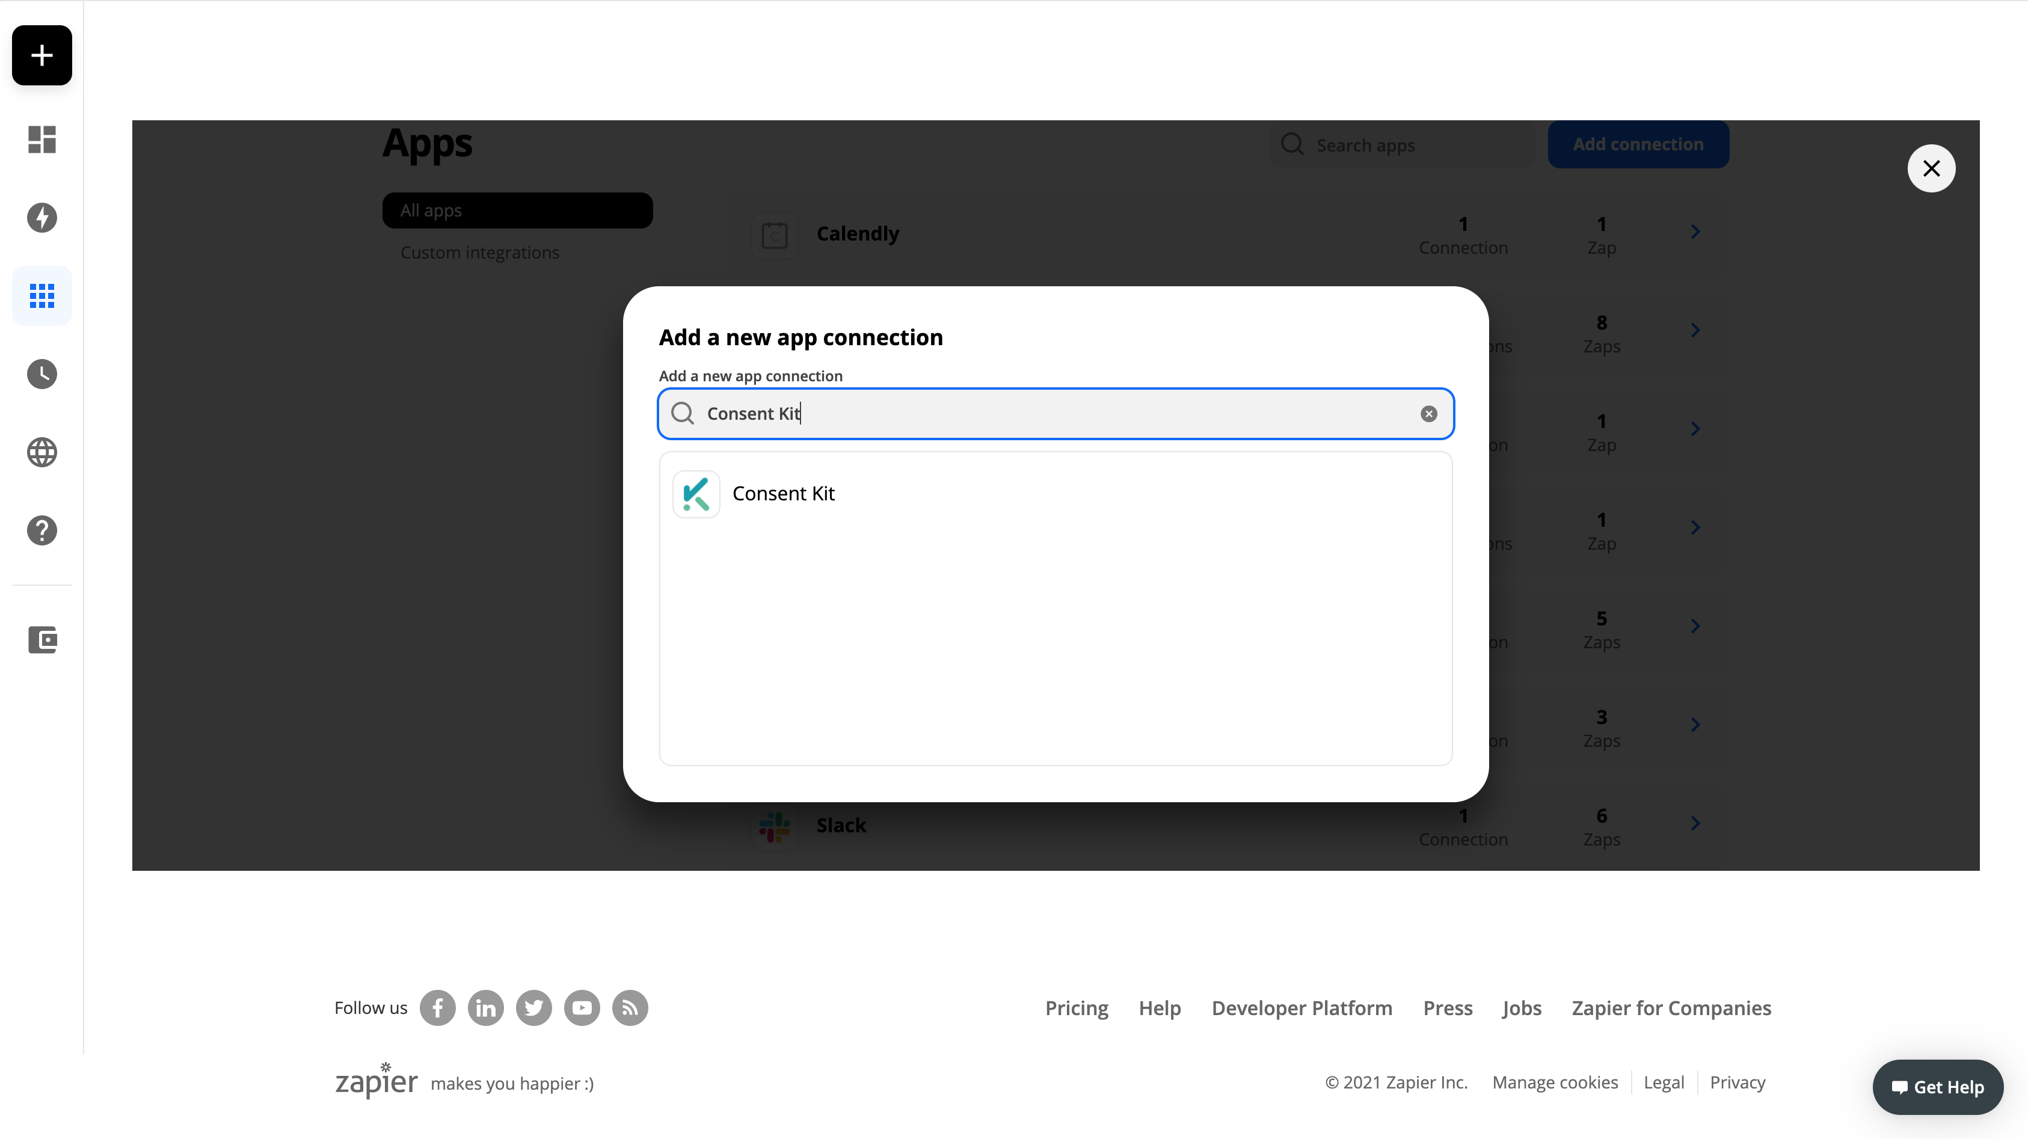Switch to Custom integrations
The image size is (2028, 1139).
(479, 252)
